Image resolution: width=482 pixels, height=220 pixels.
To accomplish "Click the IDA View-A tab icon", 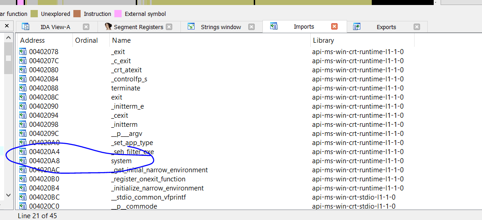I will [x=26, y=27].
